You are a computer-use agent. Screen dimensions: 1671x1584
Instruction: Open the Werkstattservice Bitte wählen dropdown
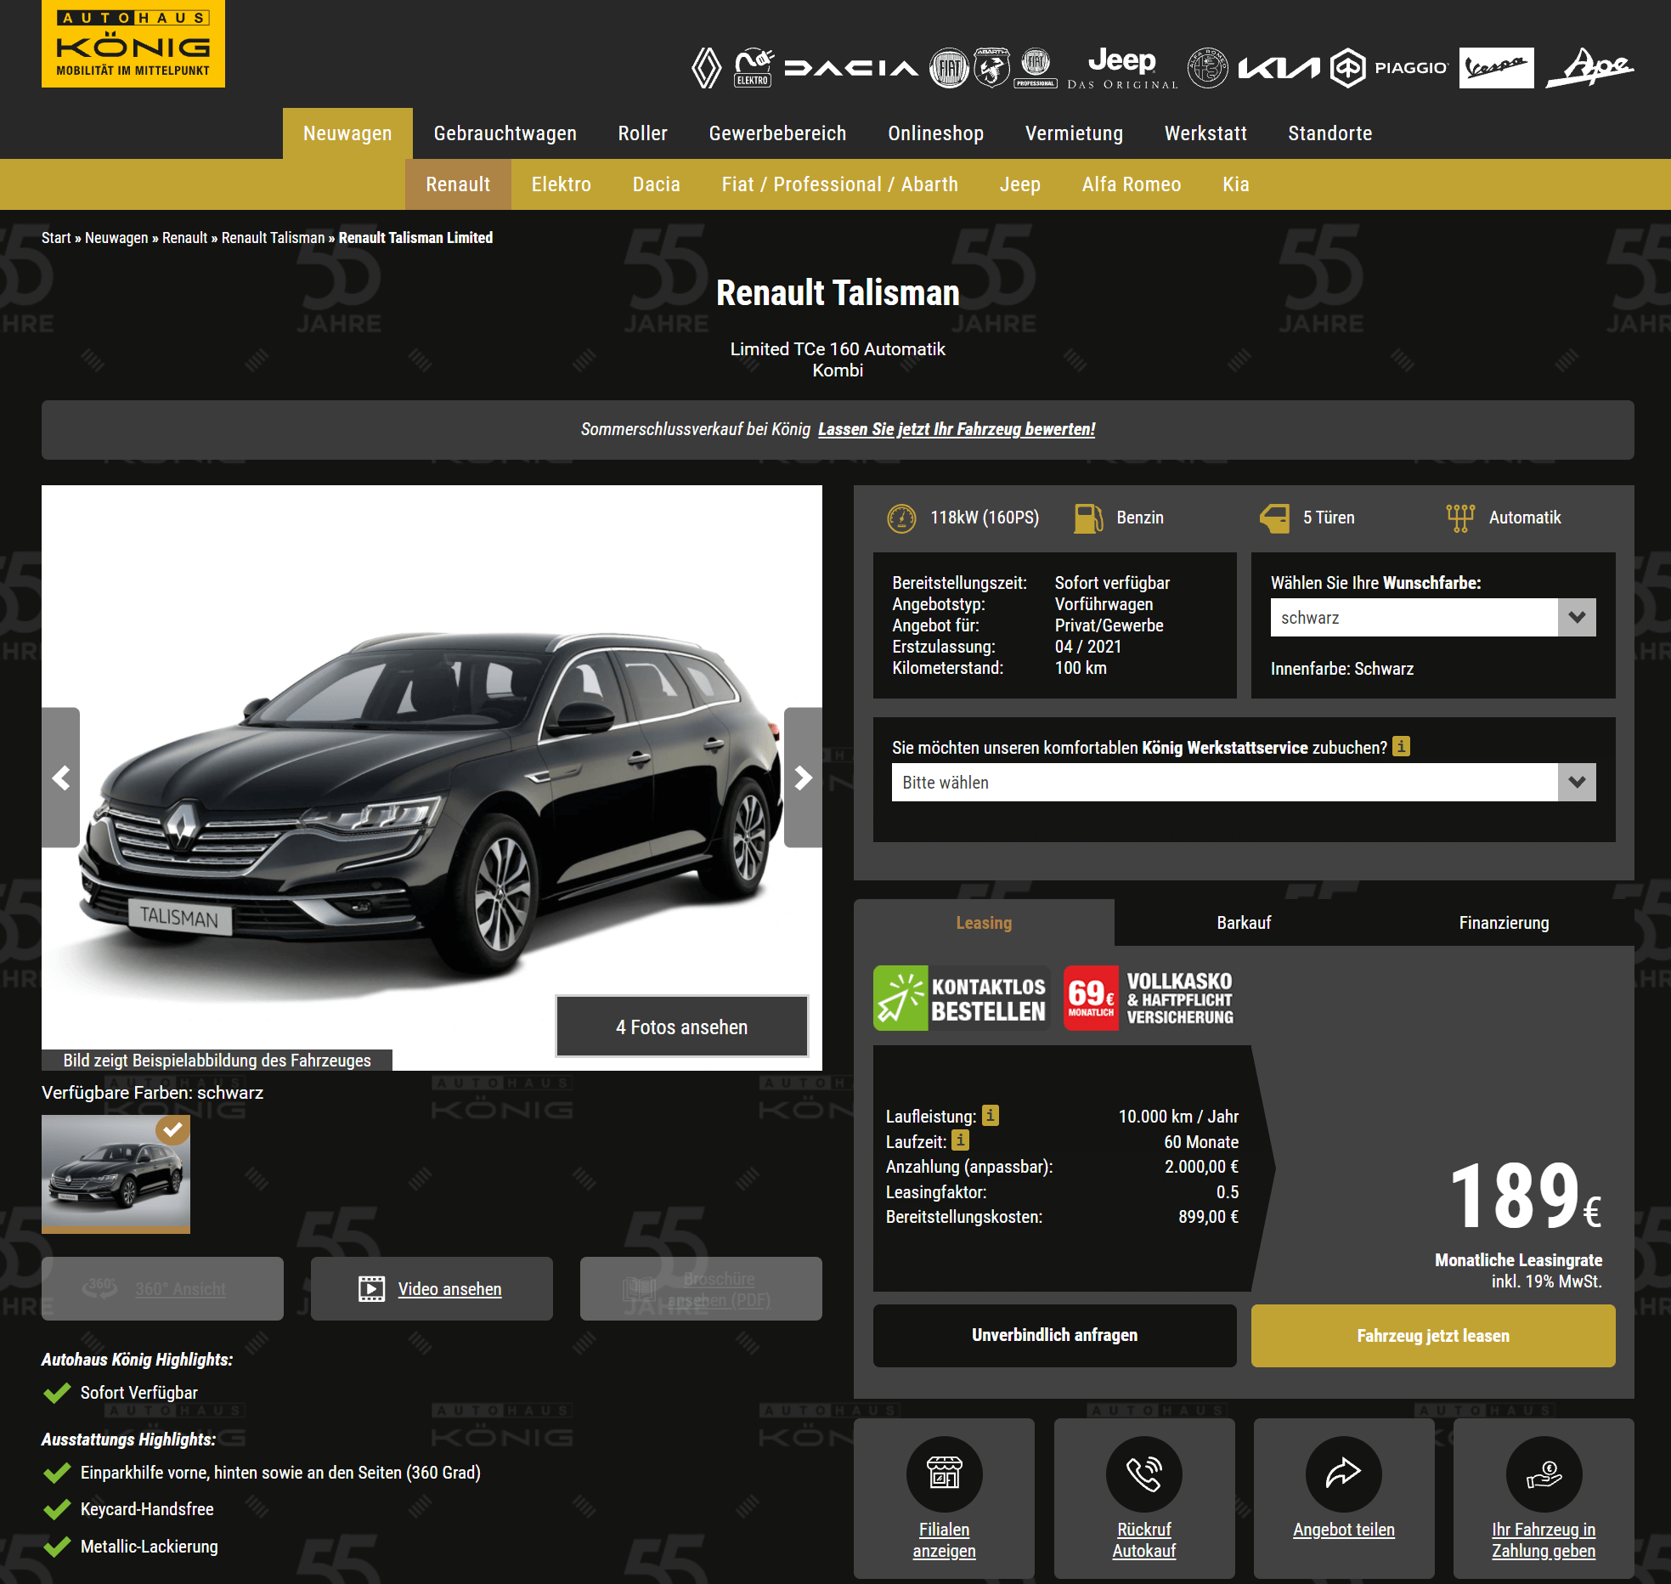click(x=1244, y=783)
